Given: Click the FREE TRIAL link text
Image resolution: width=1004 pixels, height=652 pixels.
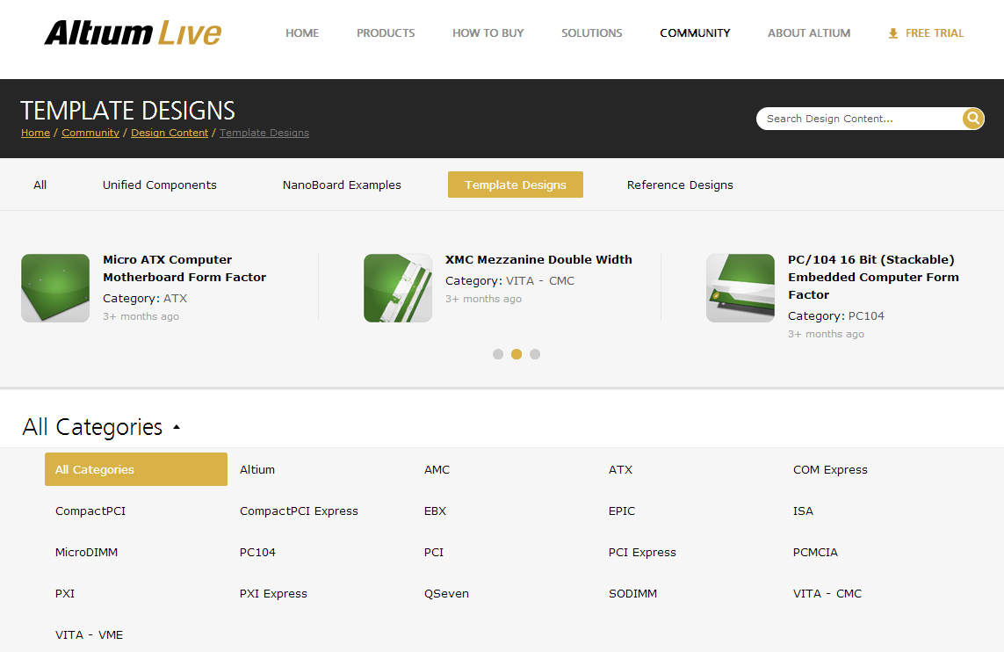Looking at the screenshot, I should (935, 33).
